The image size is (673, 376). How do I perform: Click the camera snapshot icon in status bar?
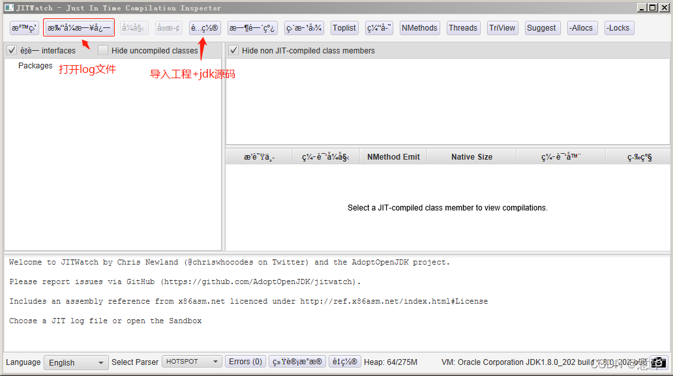(x=659, y=362)
